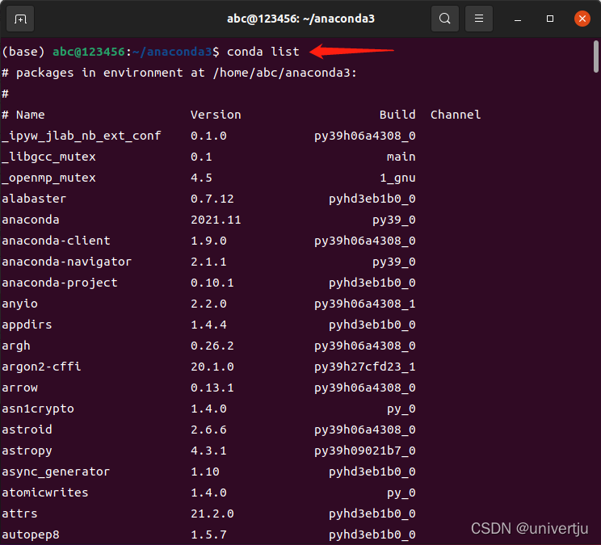The height and width of the screenshot is (545, 601).
Task: Click version 20.1.0 of argon2-cffi
Action: [212, 367]
